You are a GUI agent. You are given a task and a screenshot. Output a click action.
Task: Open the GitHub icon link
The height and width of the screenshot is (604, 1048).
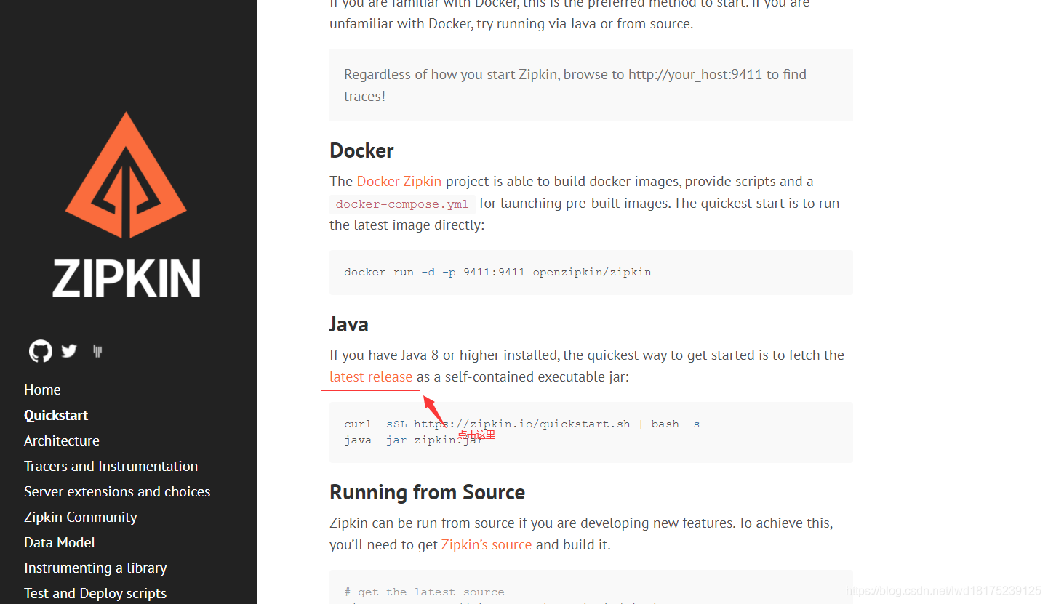[x=41, y=351]
